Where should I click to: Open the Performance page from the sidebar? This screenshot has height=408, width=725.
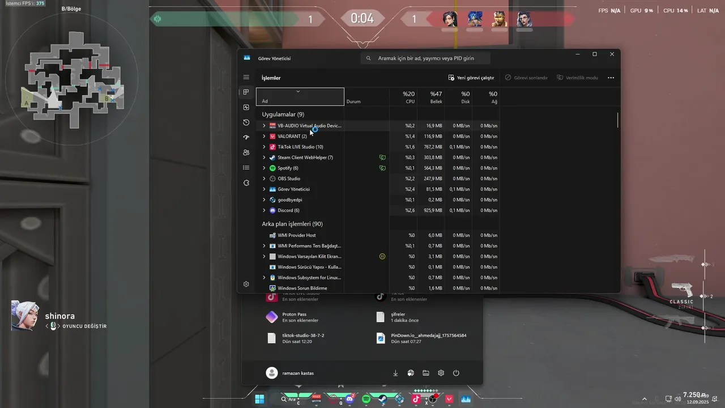coord(246,107)
